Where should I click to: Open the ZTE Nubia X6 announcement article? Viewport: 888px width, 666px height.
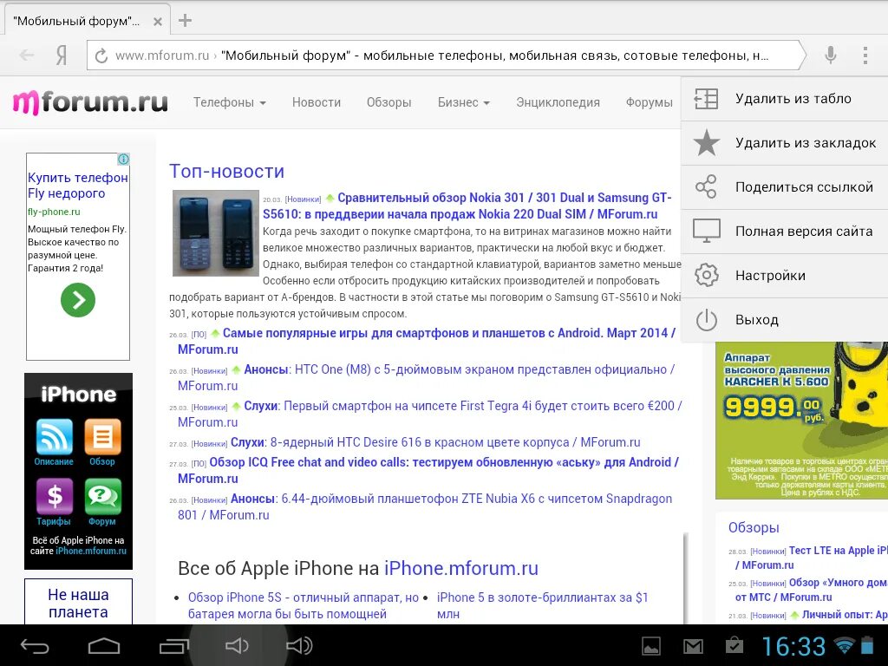[x=425, y=506]
